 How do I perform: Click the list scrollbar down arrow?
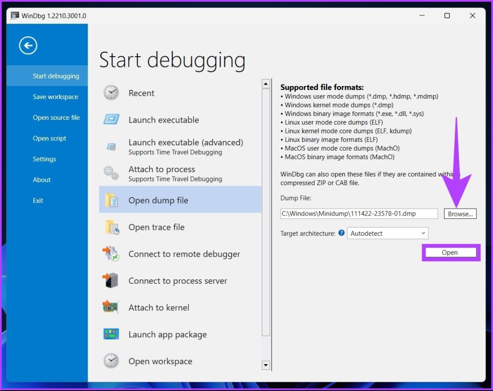266,365
